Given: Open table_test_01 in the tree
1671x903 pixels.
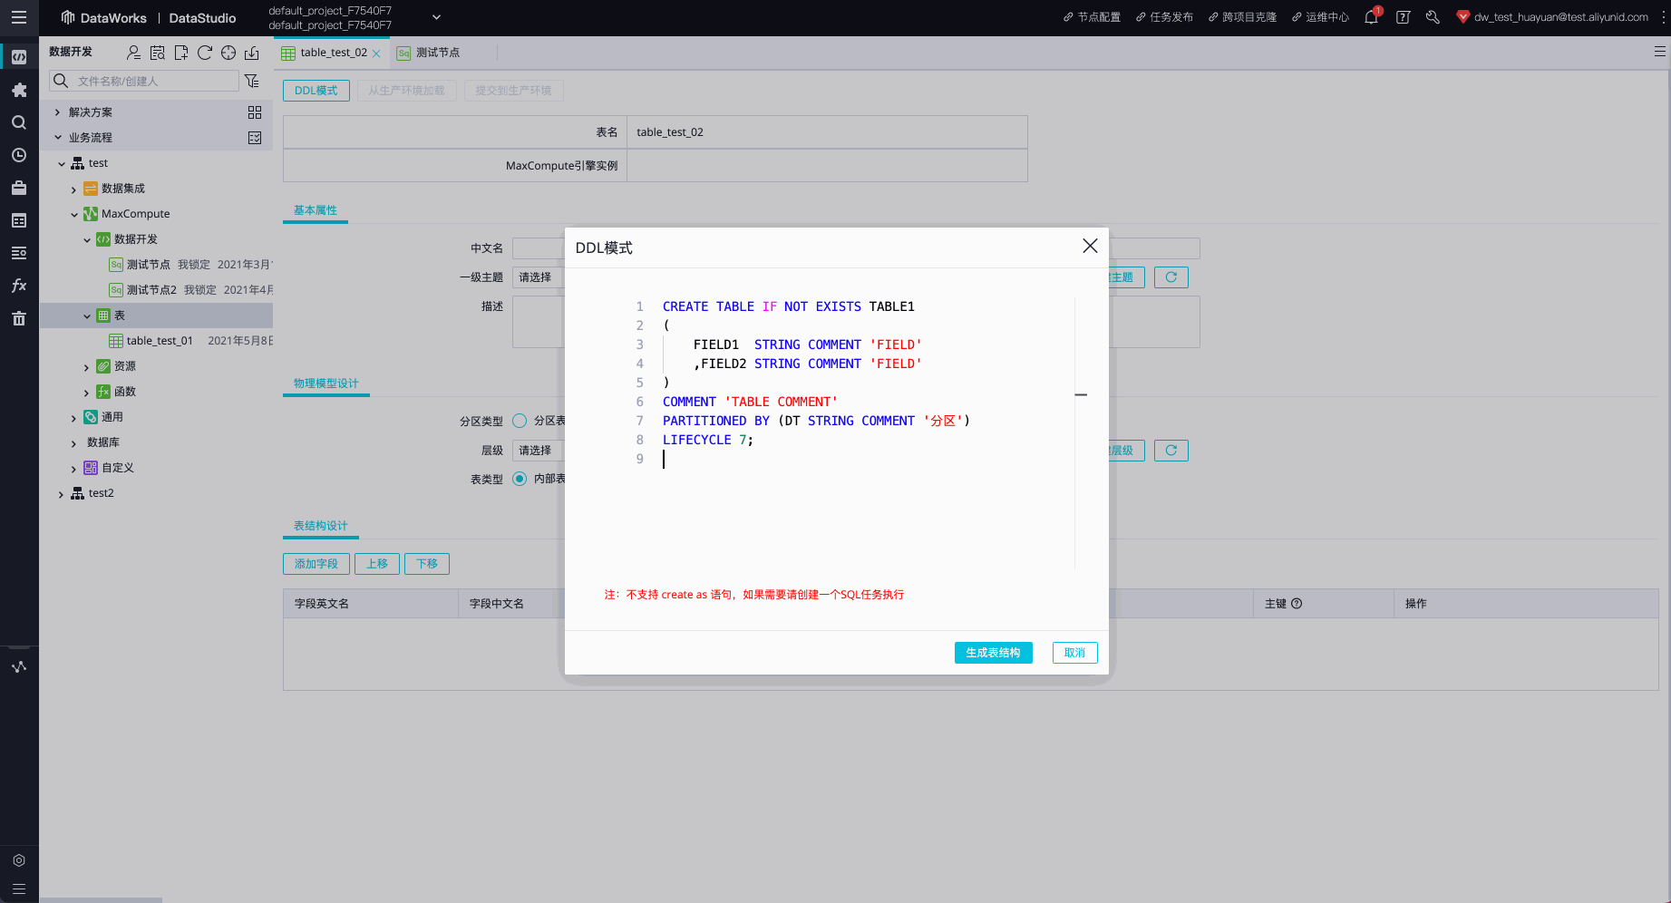Looking at the screenshot, I should tap(160, 341).
